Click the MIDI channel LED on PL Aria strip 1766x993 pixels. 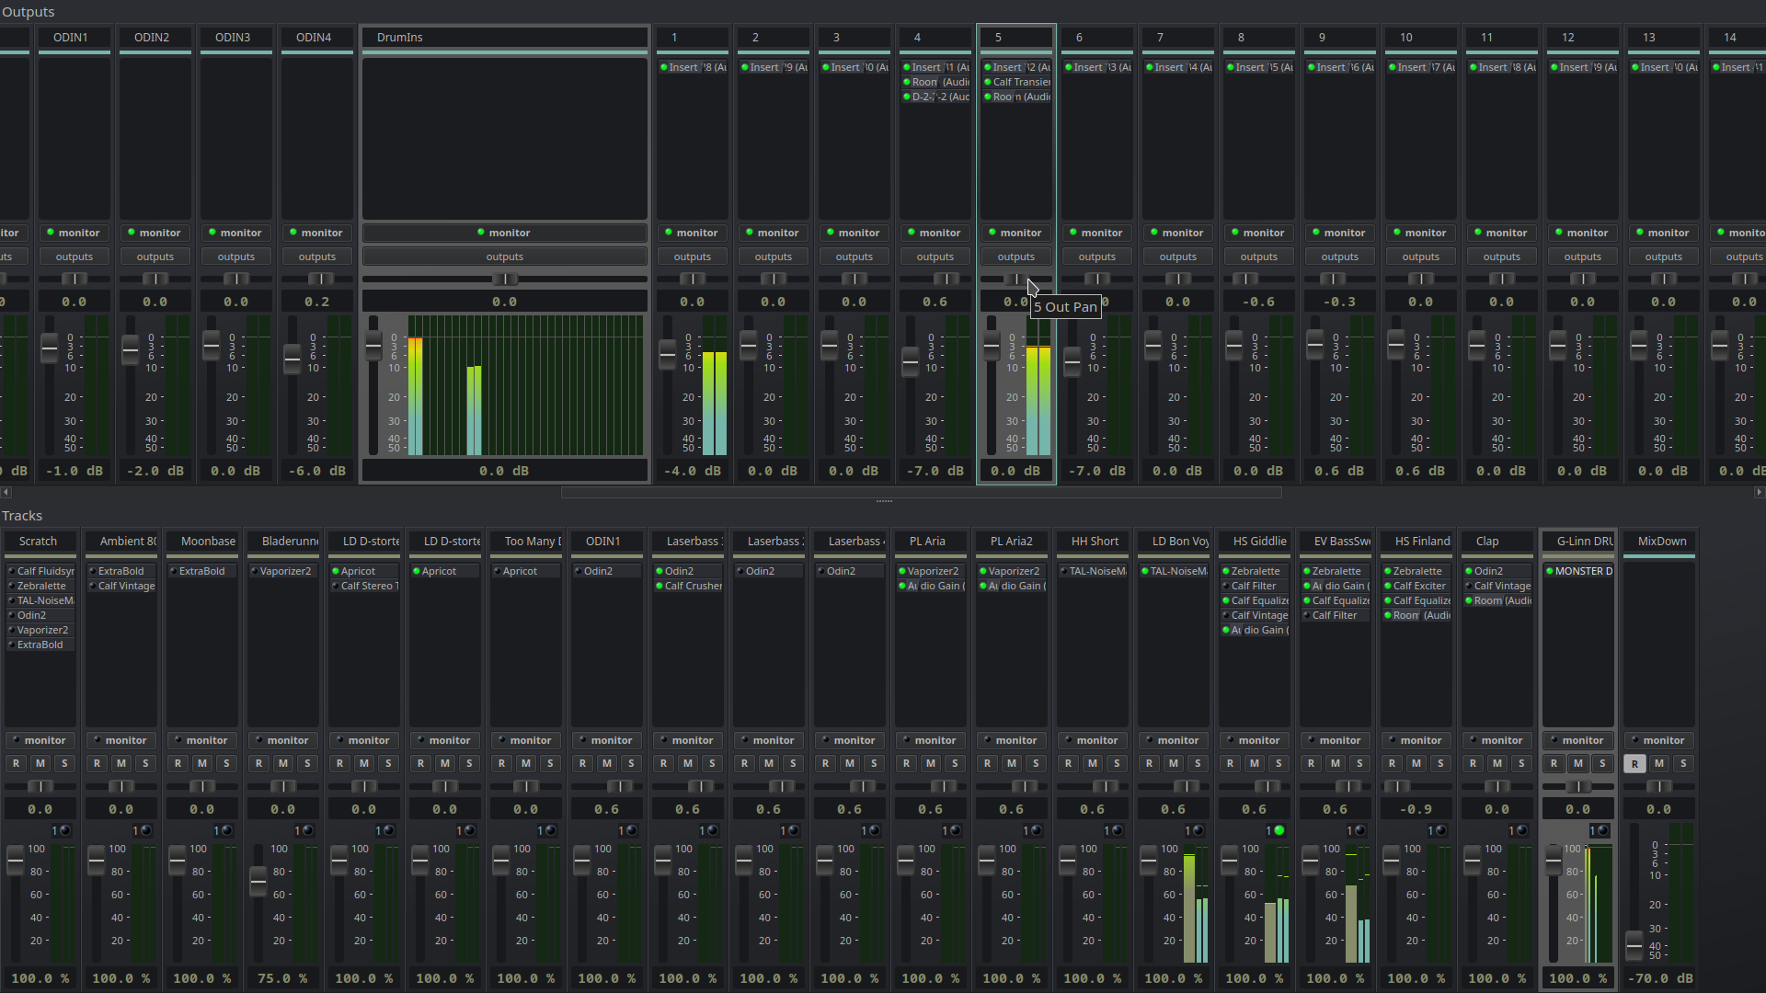(955, 830)
